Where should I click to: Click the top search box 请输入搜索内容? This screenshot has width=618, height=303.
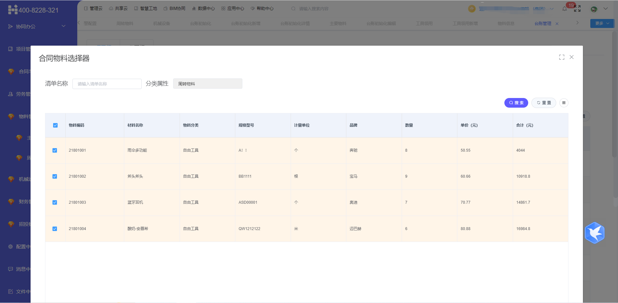click(314, 9)
